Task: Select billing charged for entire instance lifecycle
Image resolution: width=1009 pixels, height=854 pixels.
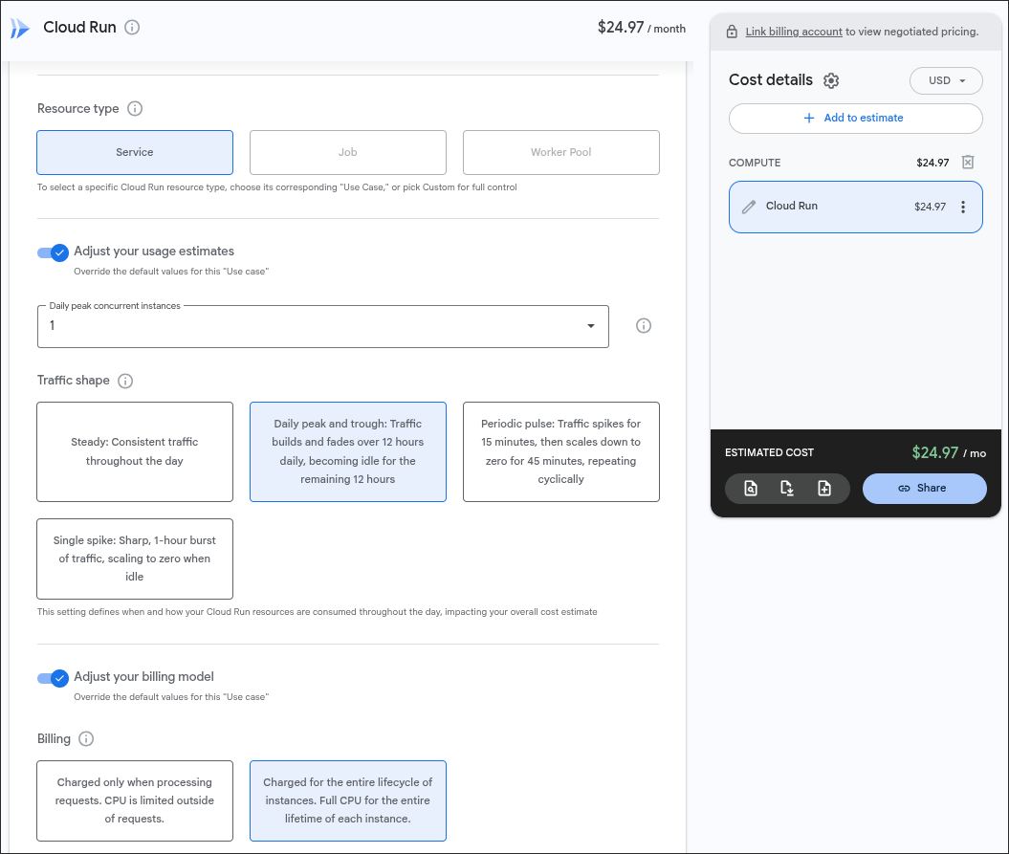Action: coord(347,800)
